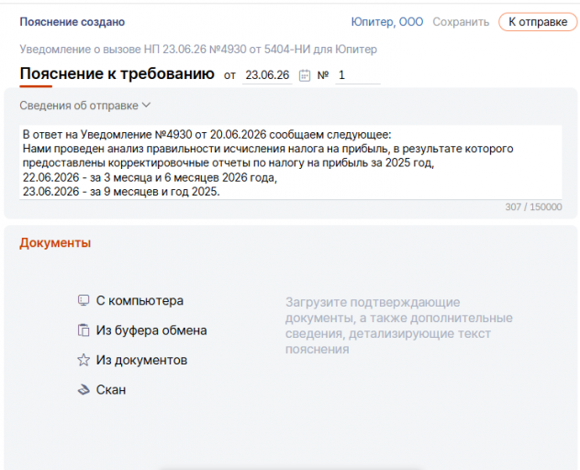Click the computer upload icon
This screenshot has height=470, width=580.
click(x=84, y=300)
